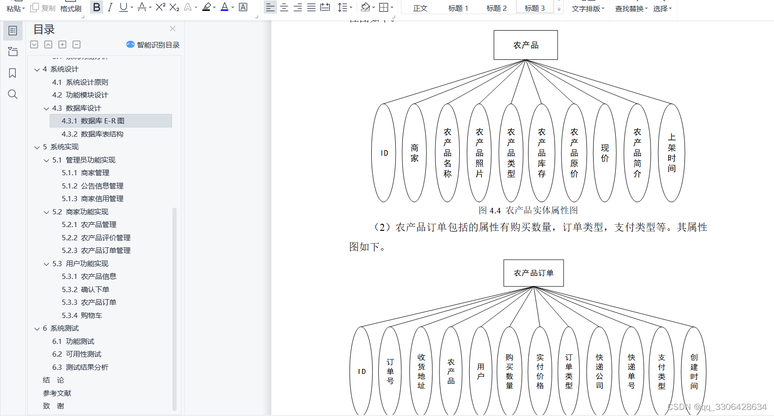774x416 pixels.
Task: Close the 目录 panel
Action: pos(173,29)
